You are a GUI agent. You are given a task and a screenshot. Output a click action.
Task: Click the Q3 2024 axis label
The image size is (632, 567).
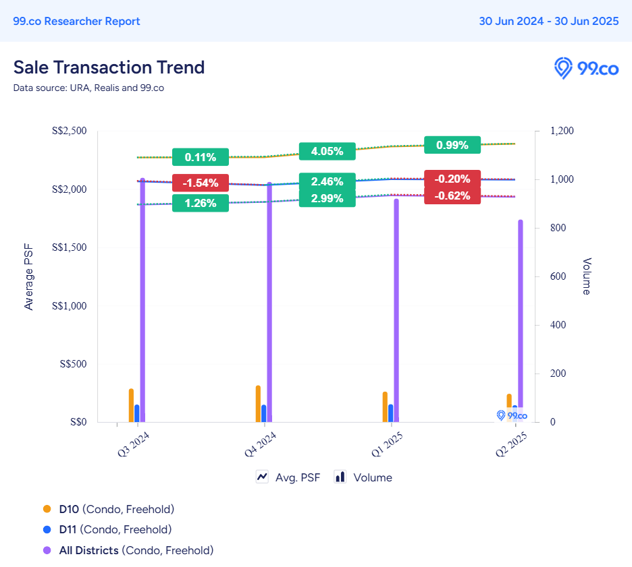[134, 444]
